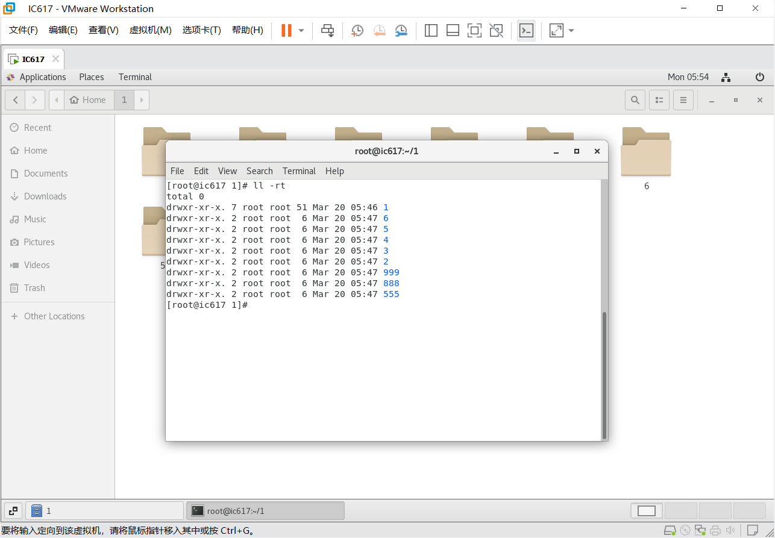
Task: Click the stretch guest display icon
Action: tap(556, 30)
